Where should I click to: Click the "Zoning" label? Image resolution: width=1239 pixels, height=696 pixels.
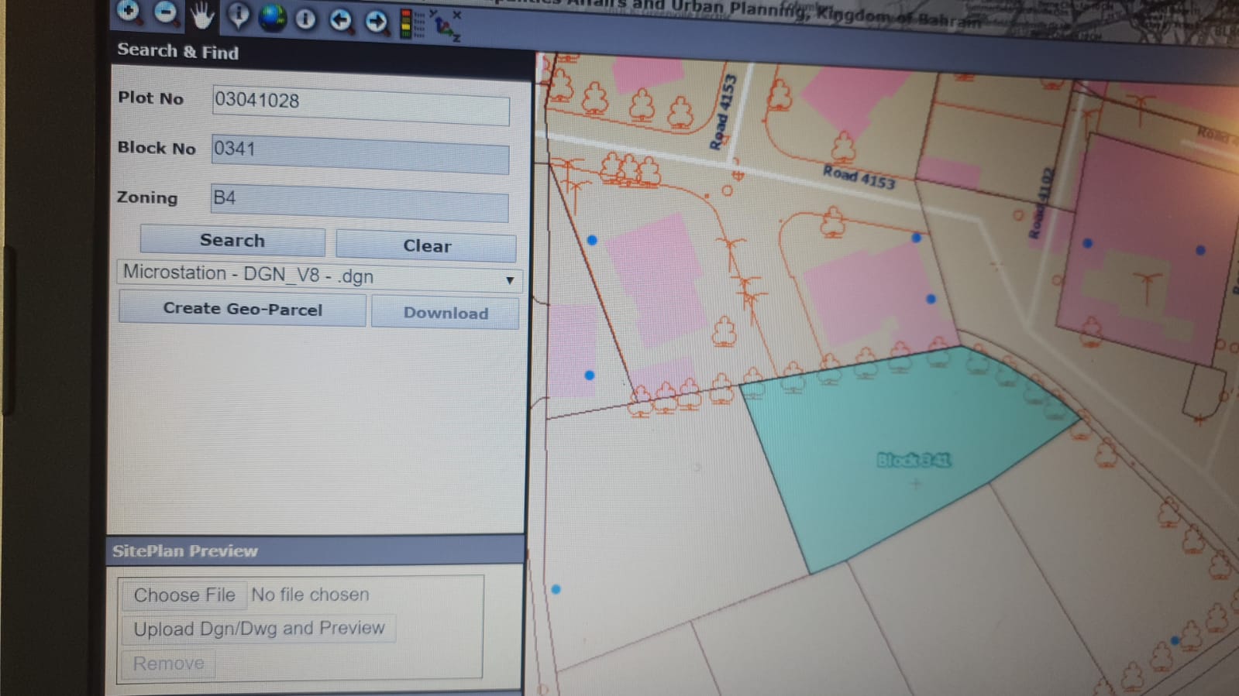(x=147, y=197)
